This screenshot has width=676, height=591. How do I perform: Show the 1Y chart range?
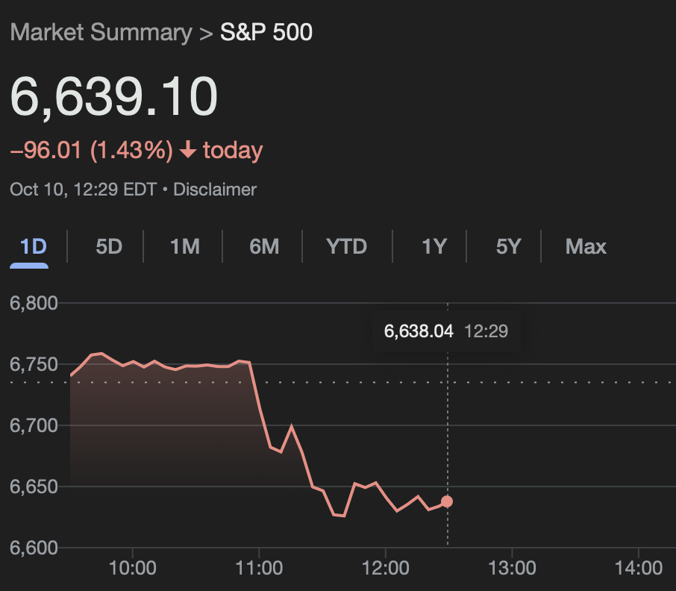pos(434,246)
